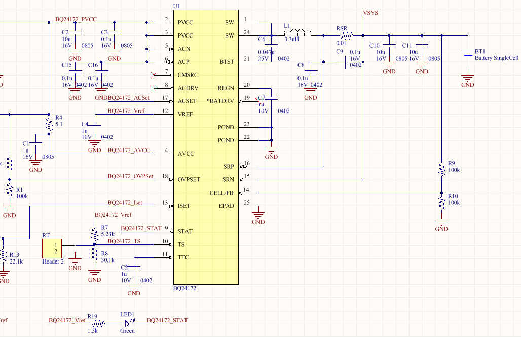Select the 'Header 2' comment text
Viewport: 521px width, 337px height.
53,261
